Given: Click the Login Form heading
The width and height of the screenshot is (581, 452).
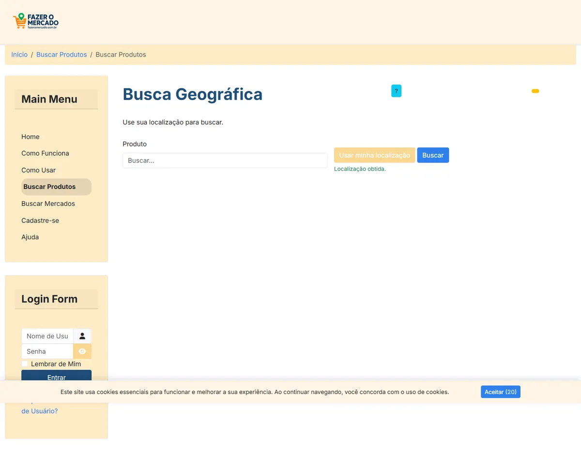Looking at the screenshot, I should [x=49, y=299].
